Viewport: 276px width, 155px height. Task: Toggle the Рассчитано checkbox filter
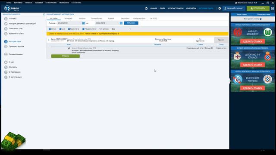click(69, 29)
